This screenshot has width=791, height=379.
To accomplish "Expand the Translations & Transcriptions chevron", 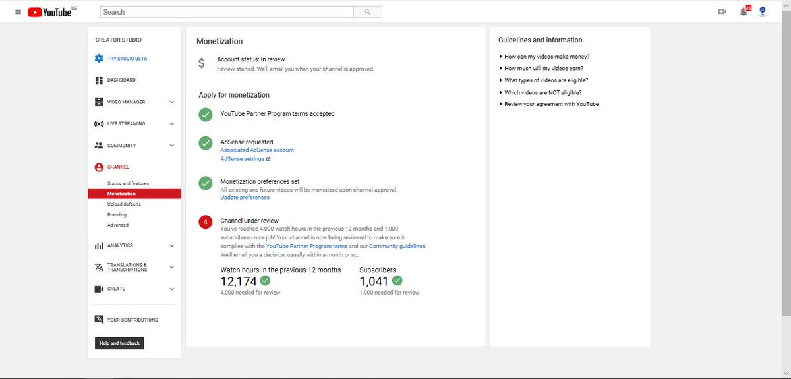I will [x=172, y=267].
